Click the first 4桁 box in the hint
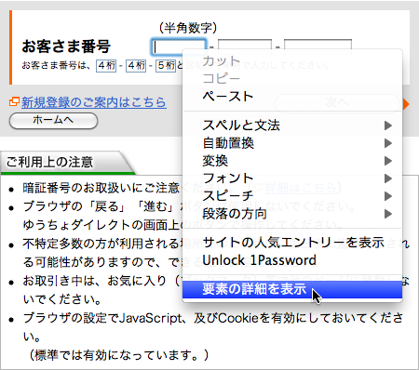 point(106,66)
